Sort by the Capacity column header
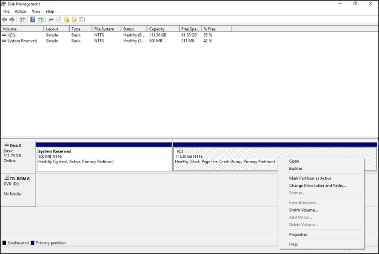The width and height of the screenshot is (379, 254). [x=163, y=29]
